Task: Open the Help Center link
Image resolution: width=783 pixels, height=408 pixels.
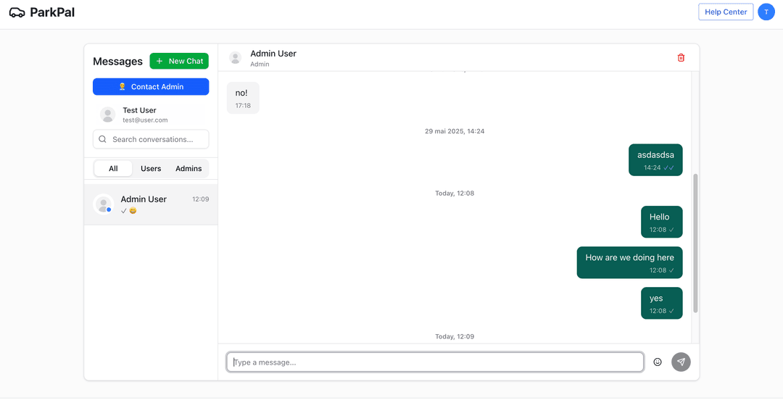Action: (x=726, y=12)
